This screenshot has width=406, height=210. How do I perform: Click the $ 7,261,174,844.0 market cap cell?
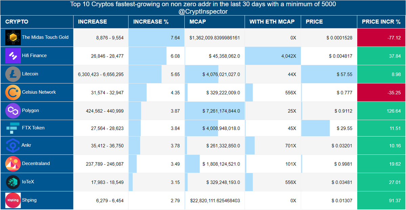tap(215, 111)
